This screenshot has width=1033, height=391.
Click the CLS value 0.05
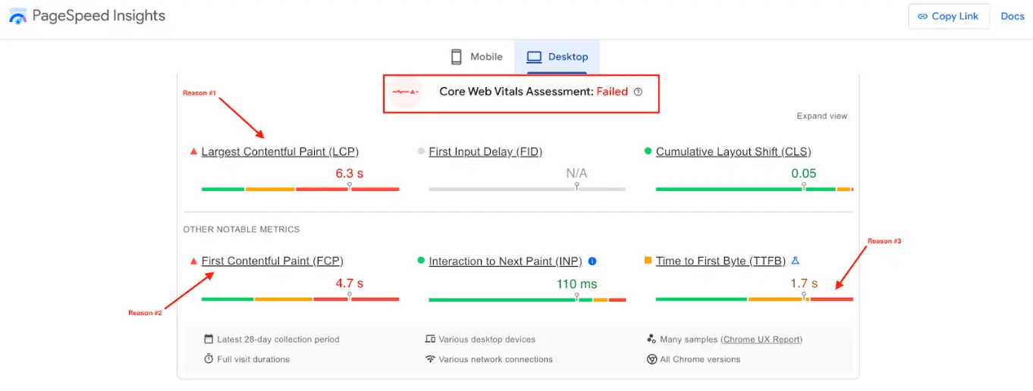(x=804, y=174)
